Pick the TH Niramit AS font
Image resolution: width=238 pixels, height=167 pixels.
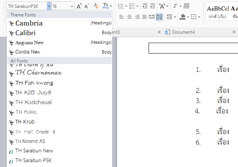tap(60, 141)
